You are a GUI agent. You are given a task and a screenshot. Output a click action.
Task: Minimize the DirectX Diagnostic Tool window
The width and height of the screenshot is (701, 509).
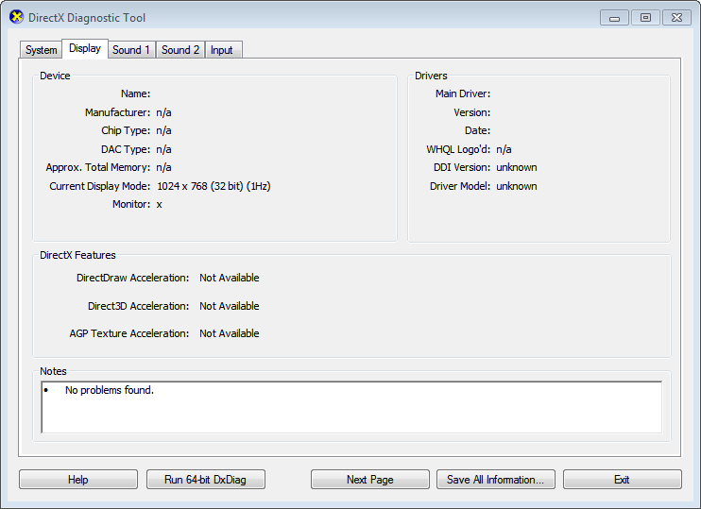coord(615,18)
